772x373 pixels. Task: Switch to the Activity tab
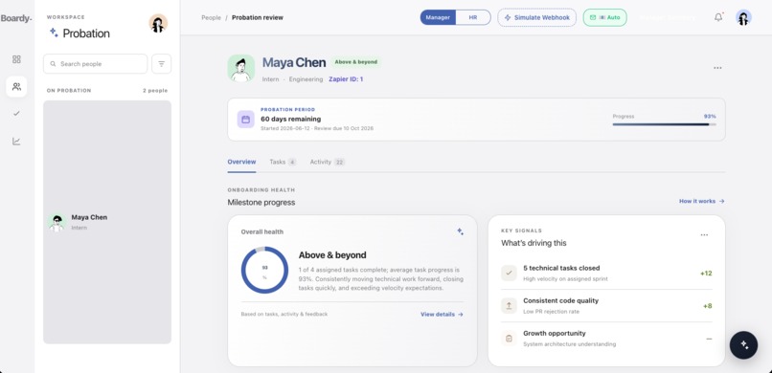click(x=328, y=162)
